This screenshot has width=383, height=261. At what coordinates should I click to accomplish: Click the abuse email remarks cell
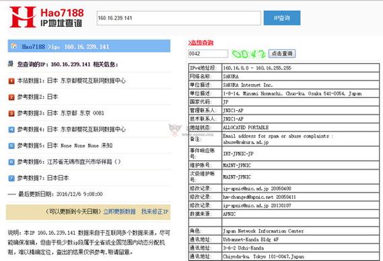pyautogui.click(x=300, y=140)
